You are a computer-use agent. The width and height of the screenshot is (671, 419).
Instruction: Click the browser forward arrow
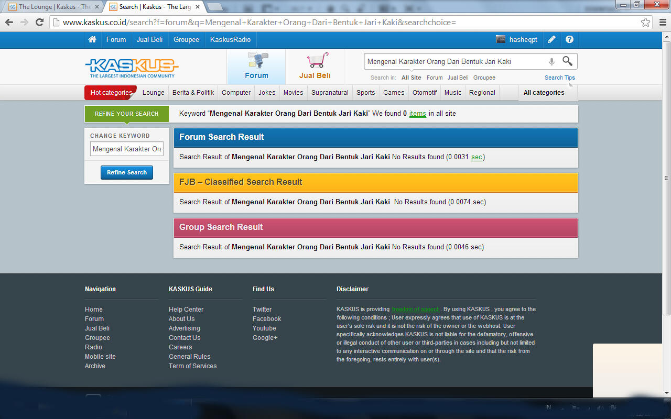pyautogui.click(x=24, y=23)
